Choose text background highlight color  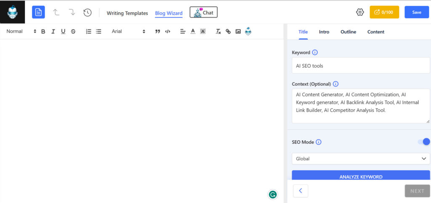coord(203,32)
